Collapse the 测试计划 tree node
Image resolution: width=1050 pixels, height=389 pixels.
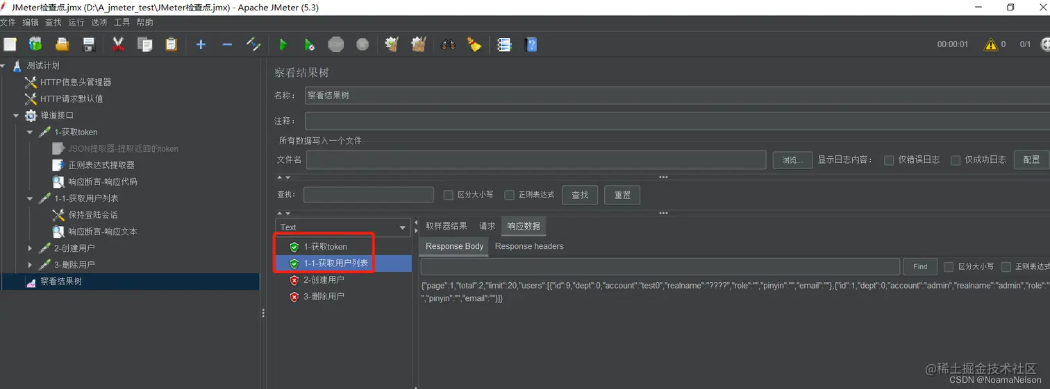tap(3, 65)
